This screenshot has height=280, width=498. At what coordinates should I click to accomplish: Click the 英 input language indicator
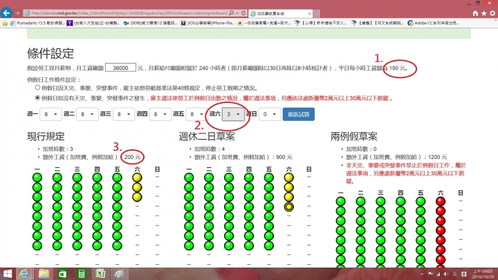(455, 274)
